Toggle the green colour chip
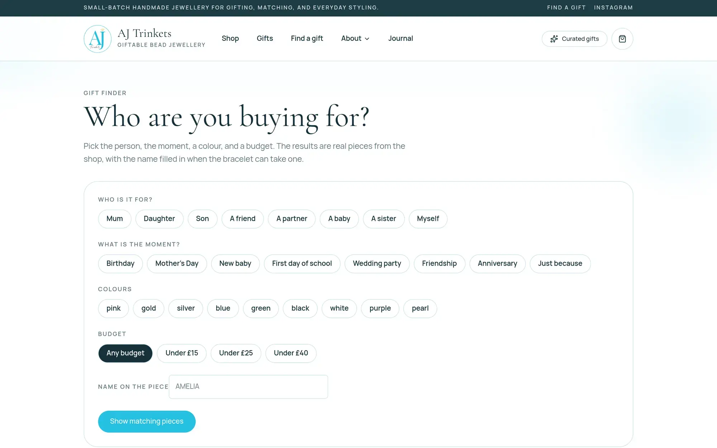Image resolution: width=717 pixels, height=448 pixels. (261, 308)
